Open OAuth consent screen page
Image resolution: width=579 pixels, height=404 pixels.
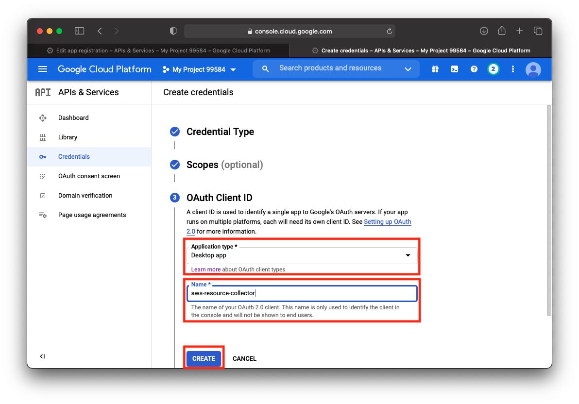[89, 176]
